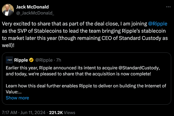Open the Jack McDonald display name link
The width and height of the screenshot is (174, 116).
[x=32, y=7]
